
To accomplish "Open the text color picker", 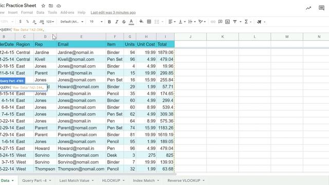I will tap(132, 22).
